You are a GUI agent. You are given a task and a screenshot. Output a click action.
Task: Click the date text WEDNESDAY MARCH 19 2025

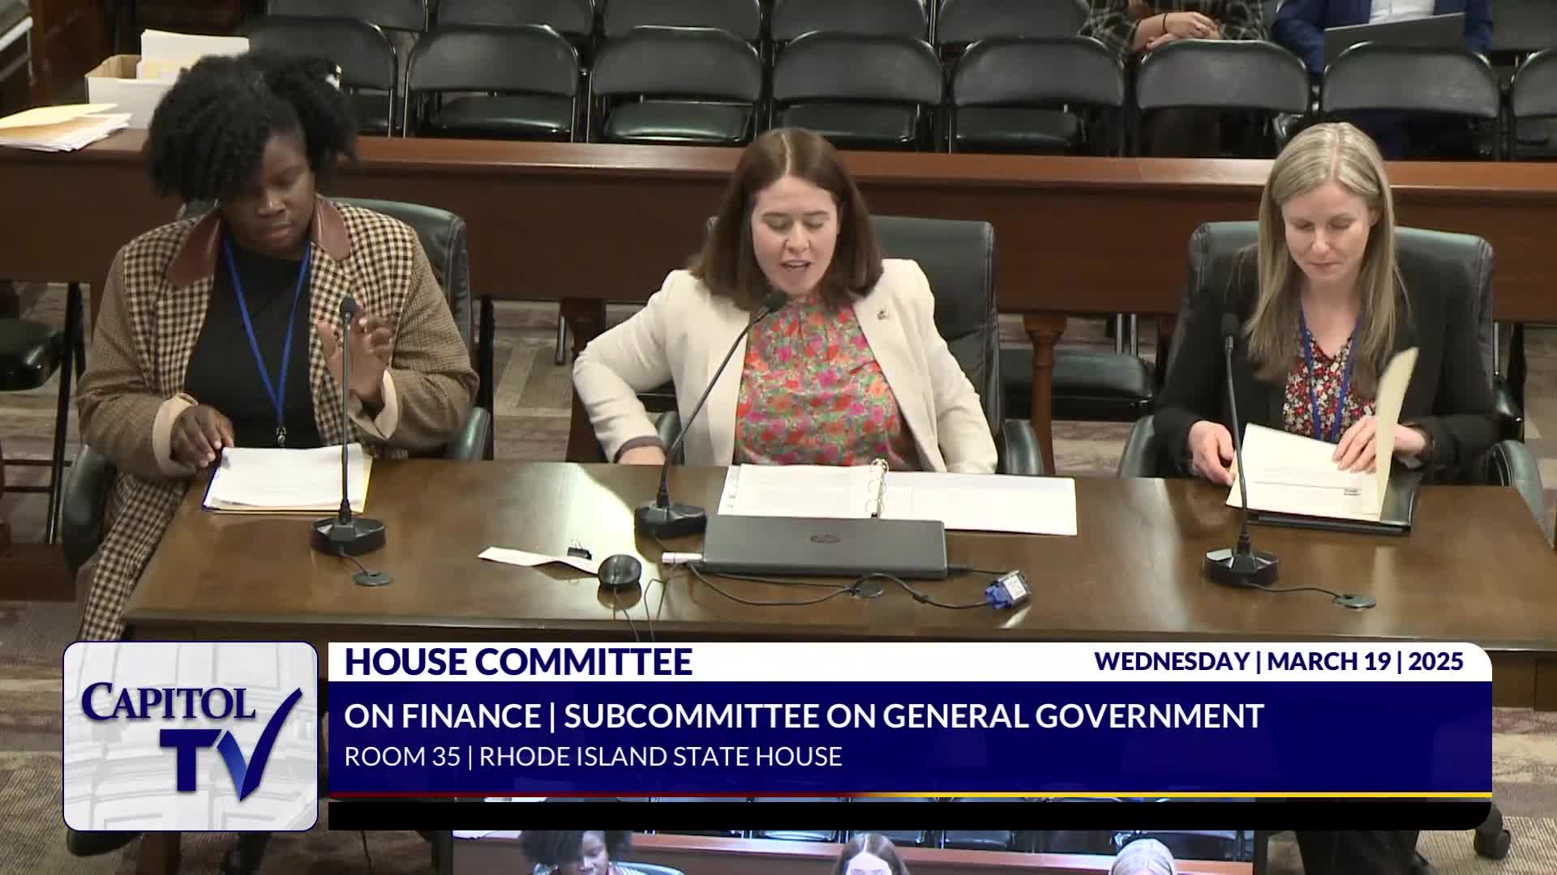coord(1278,661)
